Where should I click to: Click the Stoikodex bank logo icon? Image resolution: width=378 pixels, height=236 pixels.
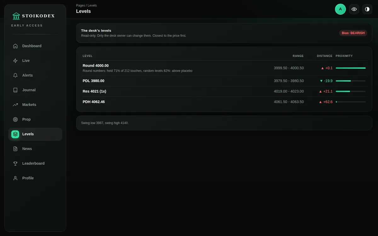(x=16, y=16)
